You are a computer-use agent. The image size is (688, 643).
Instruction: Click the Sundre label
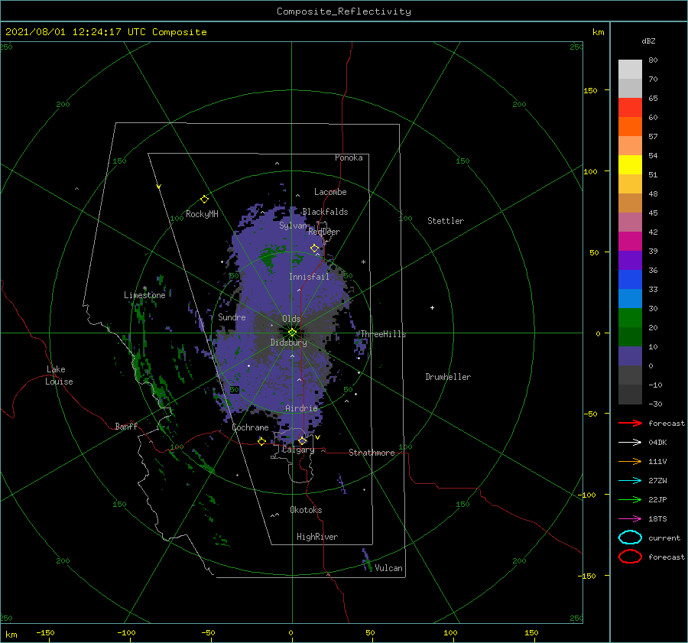(x=232, y=317)
